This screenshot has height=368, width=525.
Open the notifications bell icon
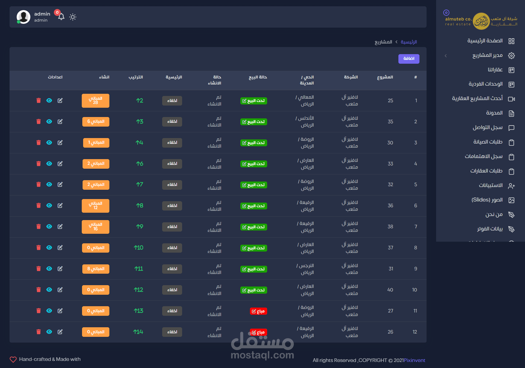(x=61, y=17)
